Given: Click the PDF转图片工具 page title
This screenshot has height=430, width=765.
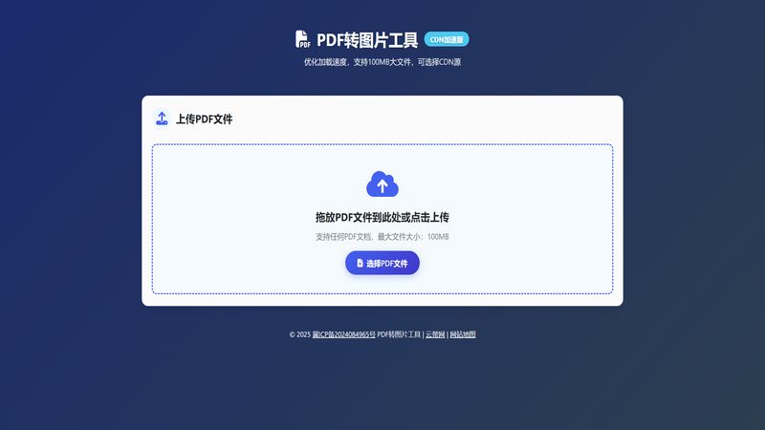Looking at the screenshot, I should pyautogui.click(x=367, y=40).
